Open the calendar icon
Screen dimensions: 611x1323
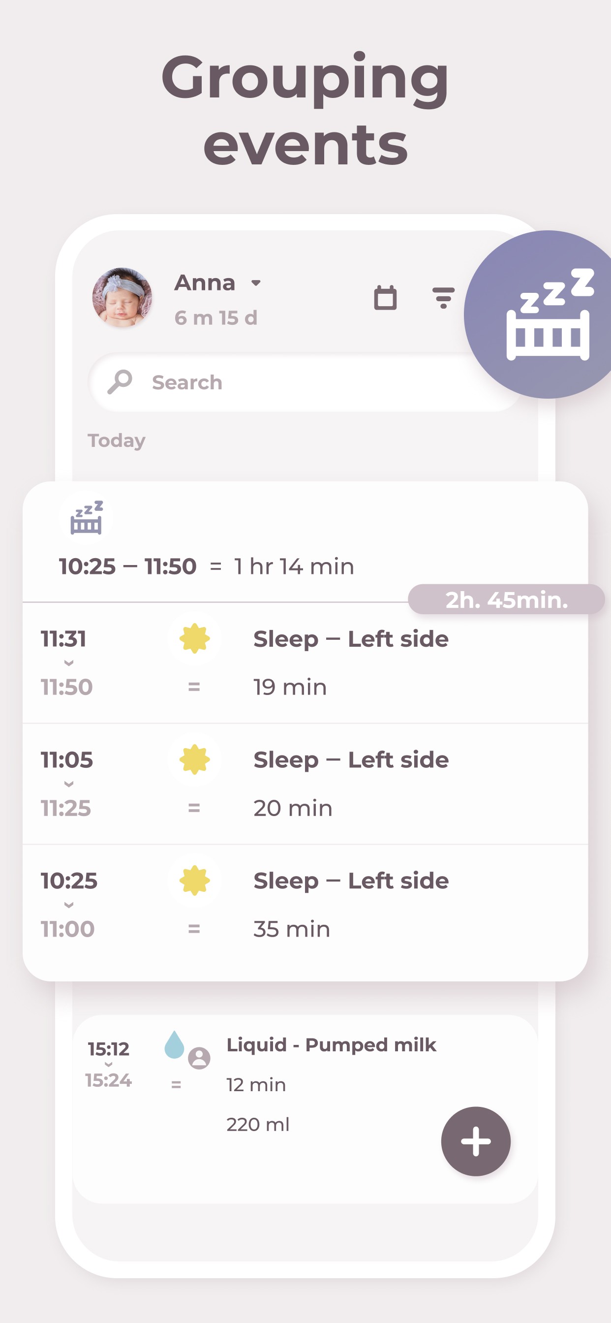(385, 297)
